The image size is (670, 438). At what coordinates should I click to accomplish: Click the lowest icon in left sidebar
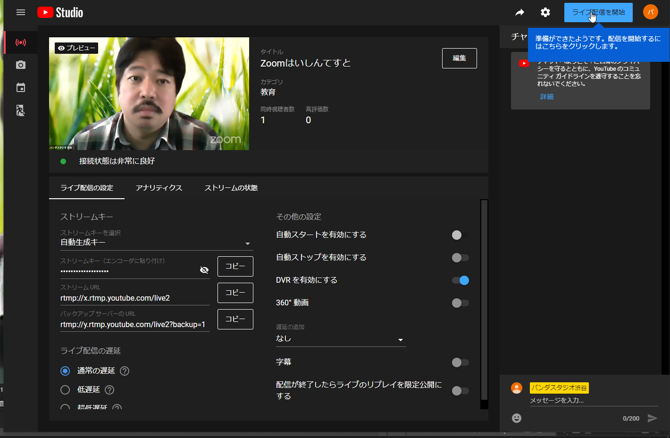click(x=21, y=110)
